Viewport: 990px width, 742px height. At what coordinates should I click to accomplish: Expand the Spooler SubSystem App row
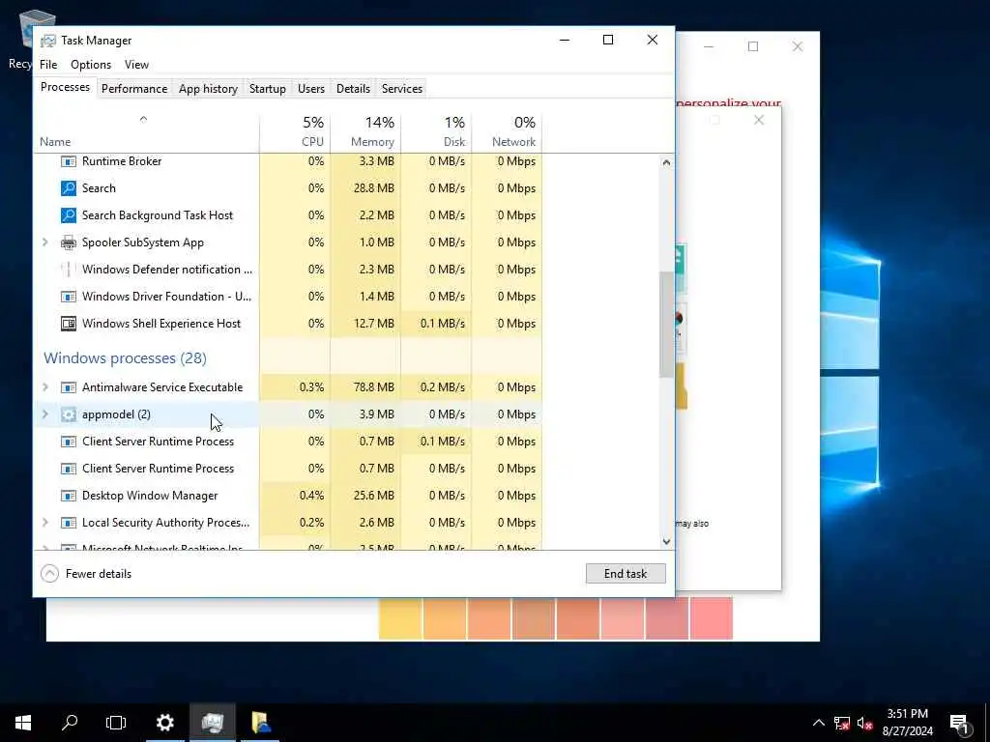[x=45, y=243]
